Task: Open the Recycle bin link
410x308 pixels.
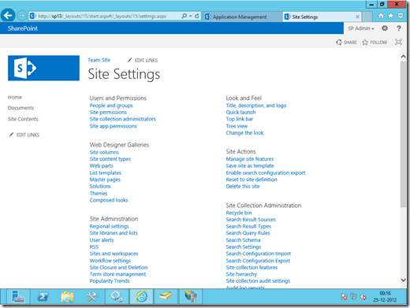Action: pyautogui.click(x=239, y=213)
